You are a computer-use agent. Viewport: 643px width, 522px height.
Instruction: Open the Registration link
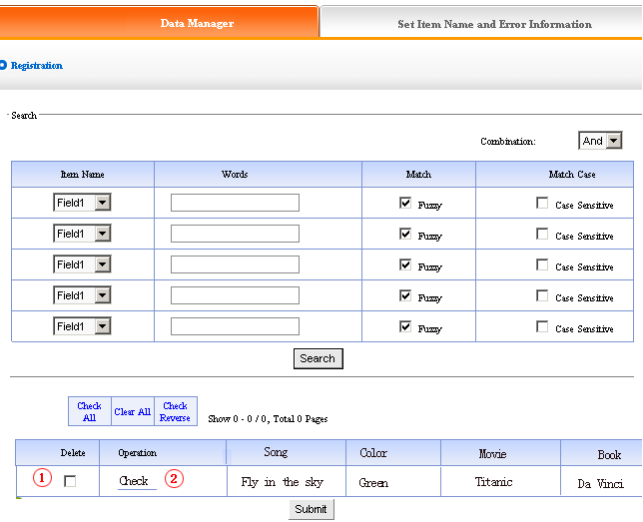37,66
